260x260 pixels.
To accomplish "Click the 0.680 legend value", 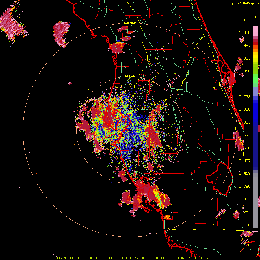I will [245, 109].
